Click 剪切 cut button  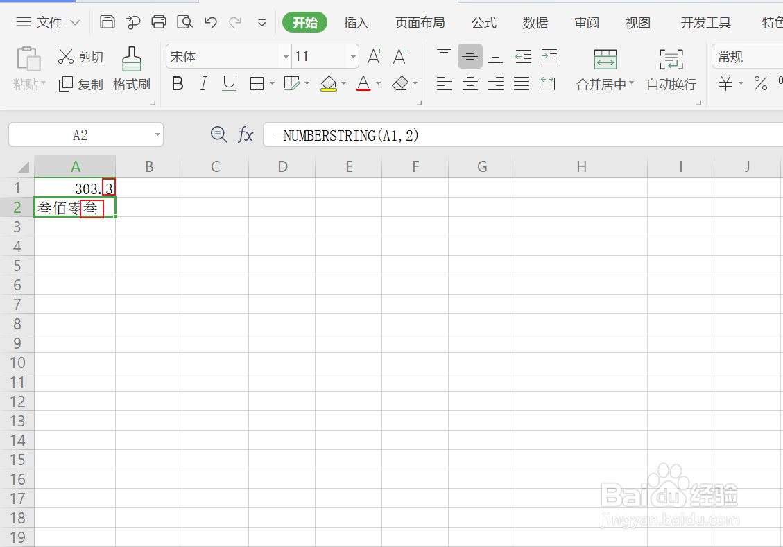(80, 57)
